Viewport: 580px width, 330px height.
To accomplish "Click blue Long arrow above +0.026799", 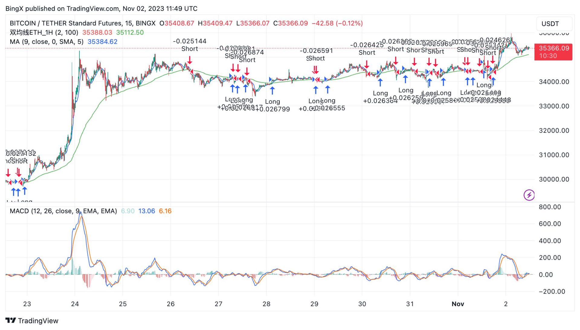I will 272,90.
